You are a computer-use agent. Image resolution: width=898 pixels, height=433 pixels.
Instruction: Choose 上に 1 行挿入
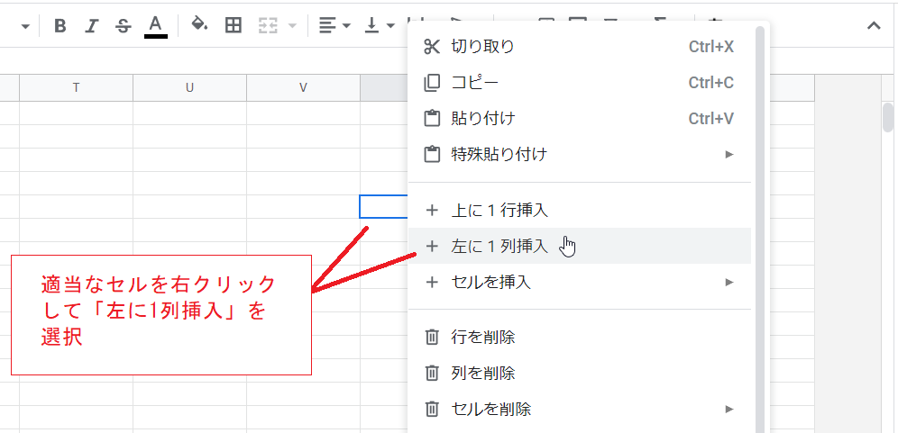click(x=580, y=211)
